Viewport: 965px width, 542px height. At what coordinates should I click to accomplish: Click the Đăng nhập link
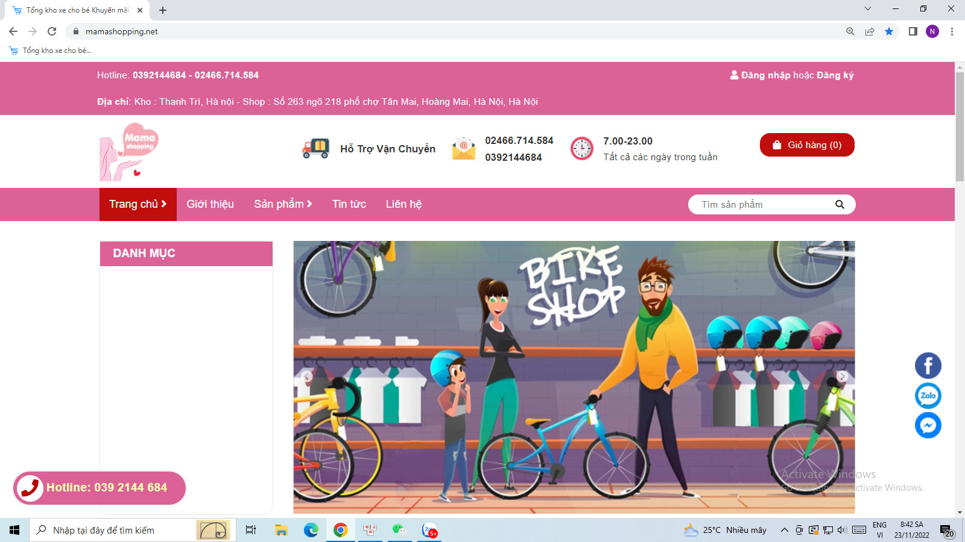pos(765,75)
